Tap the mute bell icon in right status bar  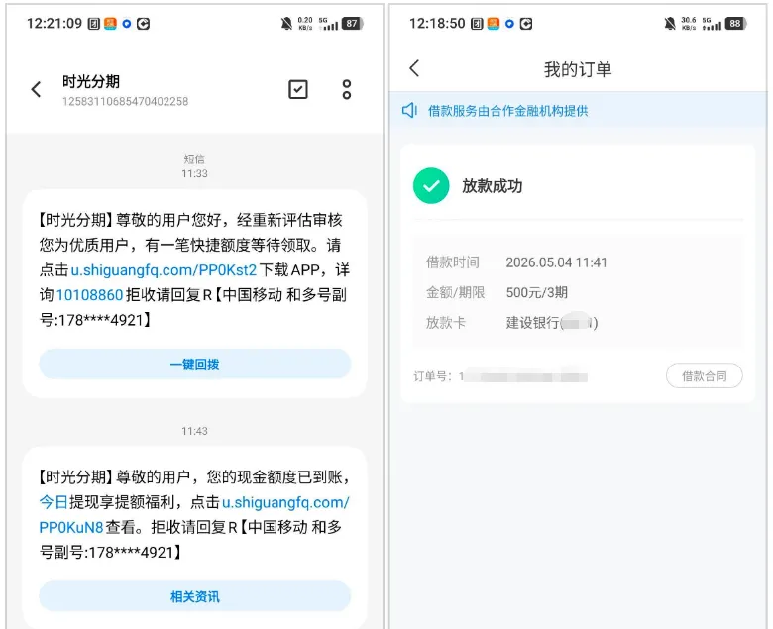[670, 23]
